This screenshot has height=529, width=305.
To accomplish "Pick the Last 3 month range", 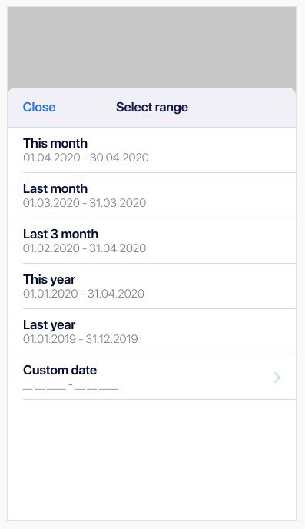I will [151, 241].
